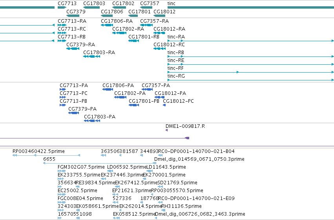This screenshot has width=334, height=220.
Task: Click the LD06592.5prime EST
Action: pyautogui.click(x=127, y=167)
